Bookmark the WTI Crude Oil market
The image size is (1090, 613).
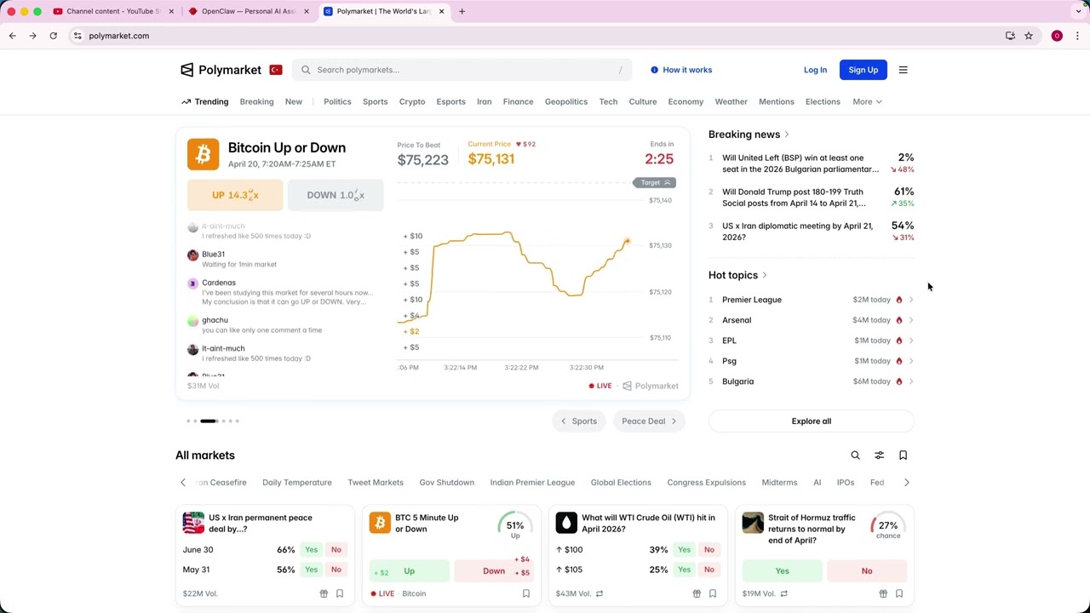(x=712, y=593)
